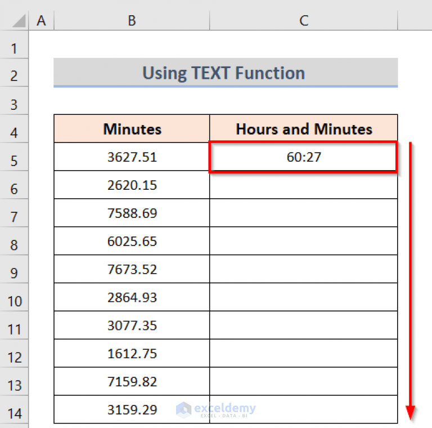Select row 5 header

click(x=14, y=157)
